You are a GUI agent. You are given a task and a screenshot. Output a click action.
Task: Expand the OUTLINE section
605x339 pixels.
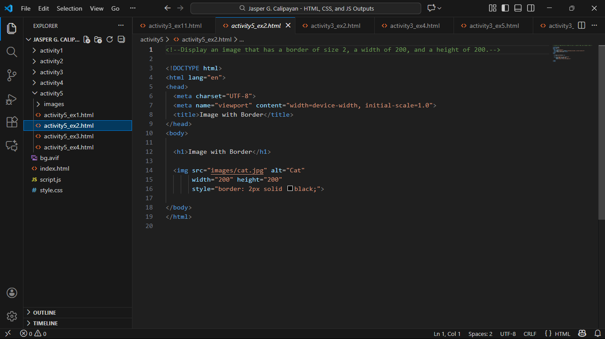pos(44,312)
